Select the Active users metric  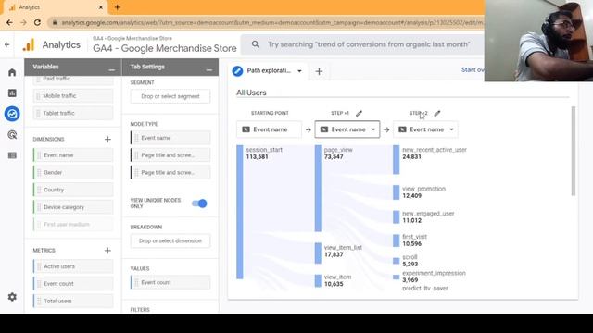[x=73, y=266]
